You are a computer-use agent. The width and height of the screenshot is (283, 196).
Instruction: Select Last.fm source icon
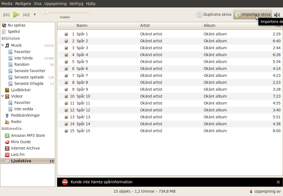pos(7,155)
